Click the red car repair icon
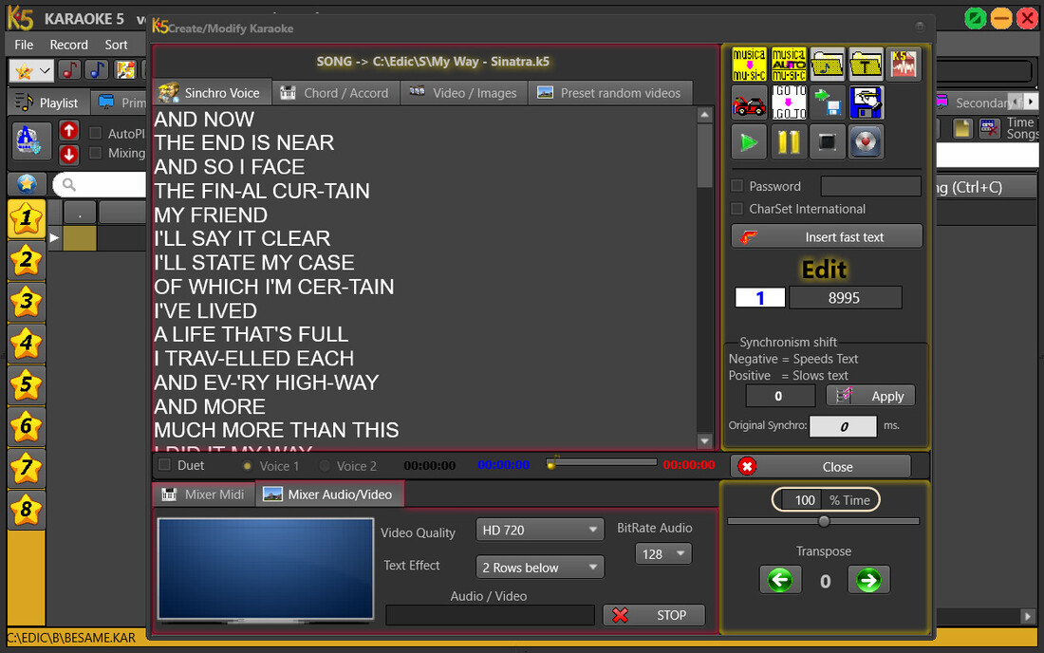 (x=749, y=103)
